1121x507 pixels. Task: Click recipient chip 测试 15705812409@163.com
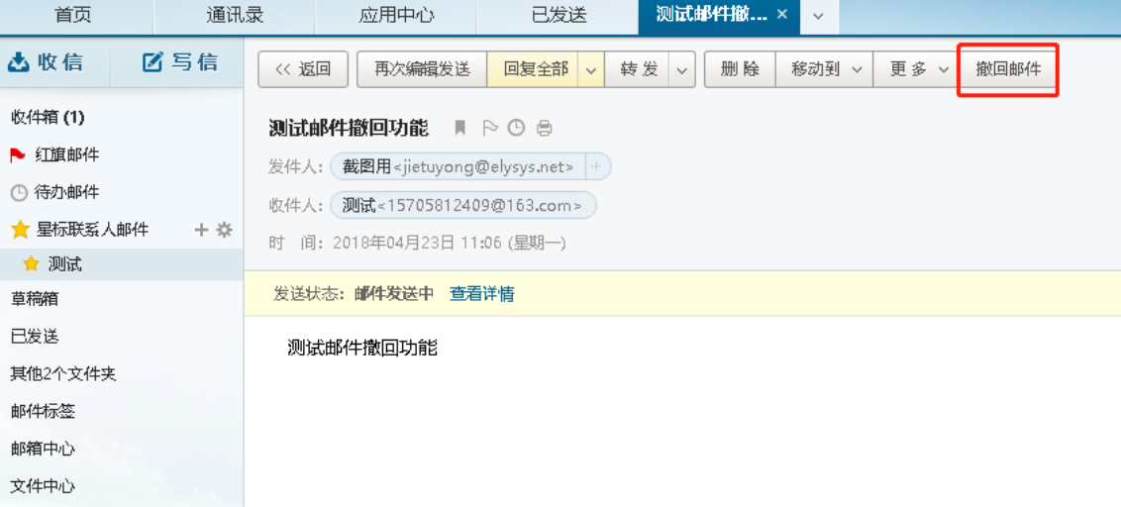tap(462, 205)
